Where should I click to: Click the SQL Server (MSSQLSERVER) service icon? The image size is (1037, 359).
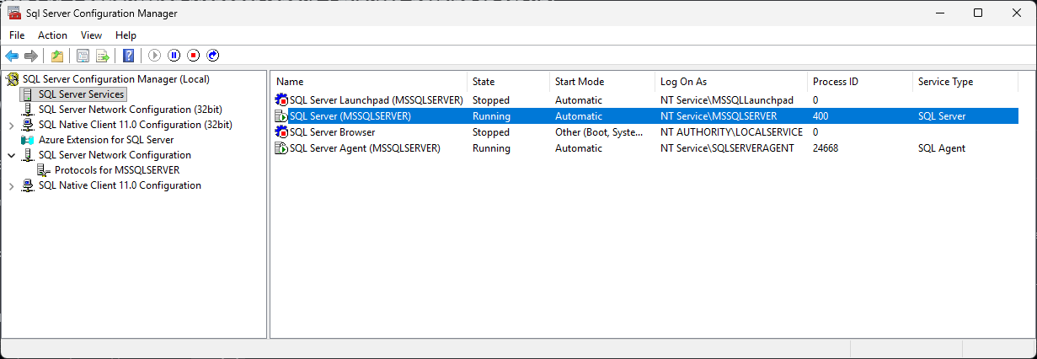tap(281, 116)
